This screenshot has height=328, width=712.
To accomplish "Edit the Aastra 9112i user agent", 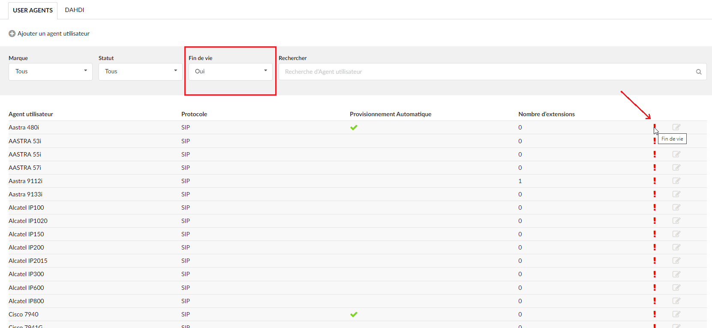I will click(x=676, y=181).
